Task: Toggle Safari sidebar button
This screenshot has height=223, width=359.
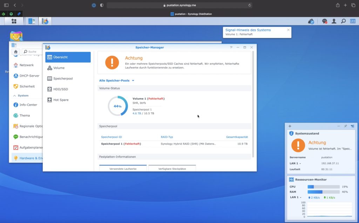Action: (6, 5)
